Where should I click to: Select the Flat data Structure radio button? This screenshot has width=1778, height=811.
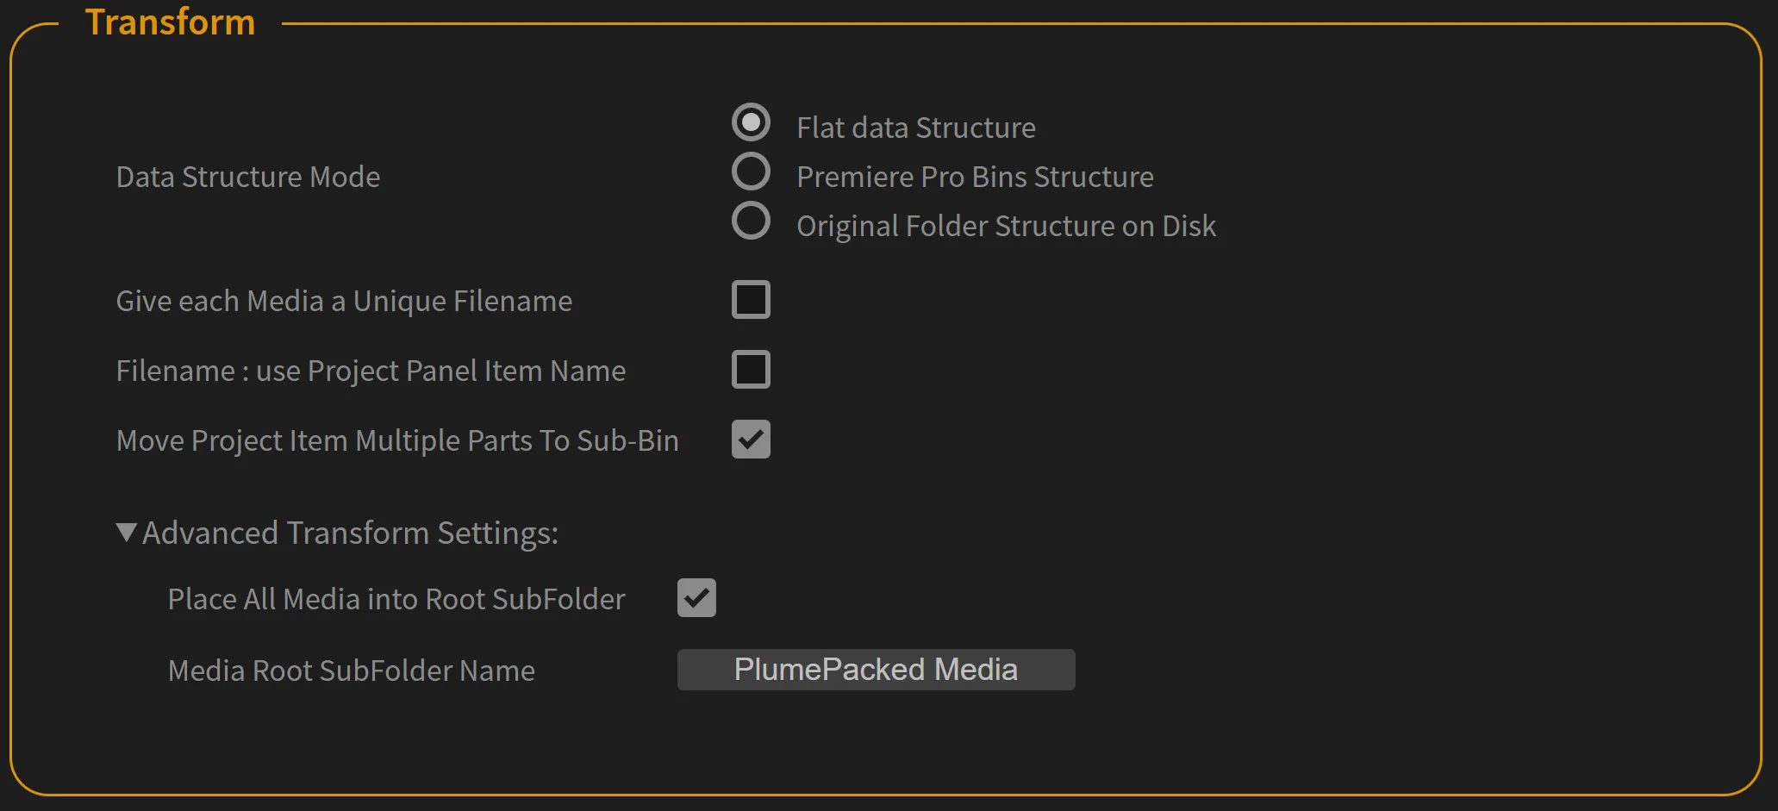[750, 122]
